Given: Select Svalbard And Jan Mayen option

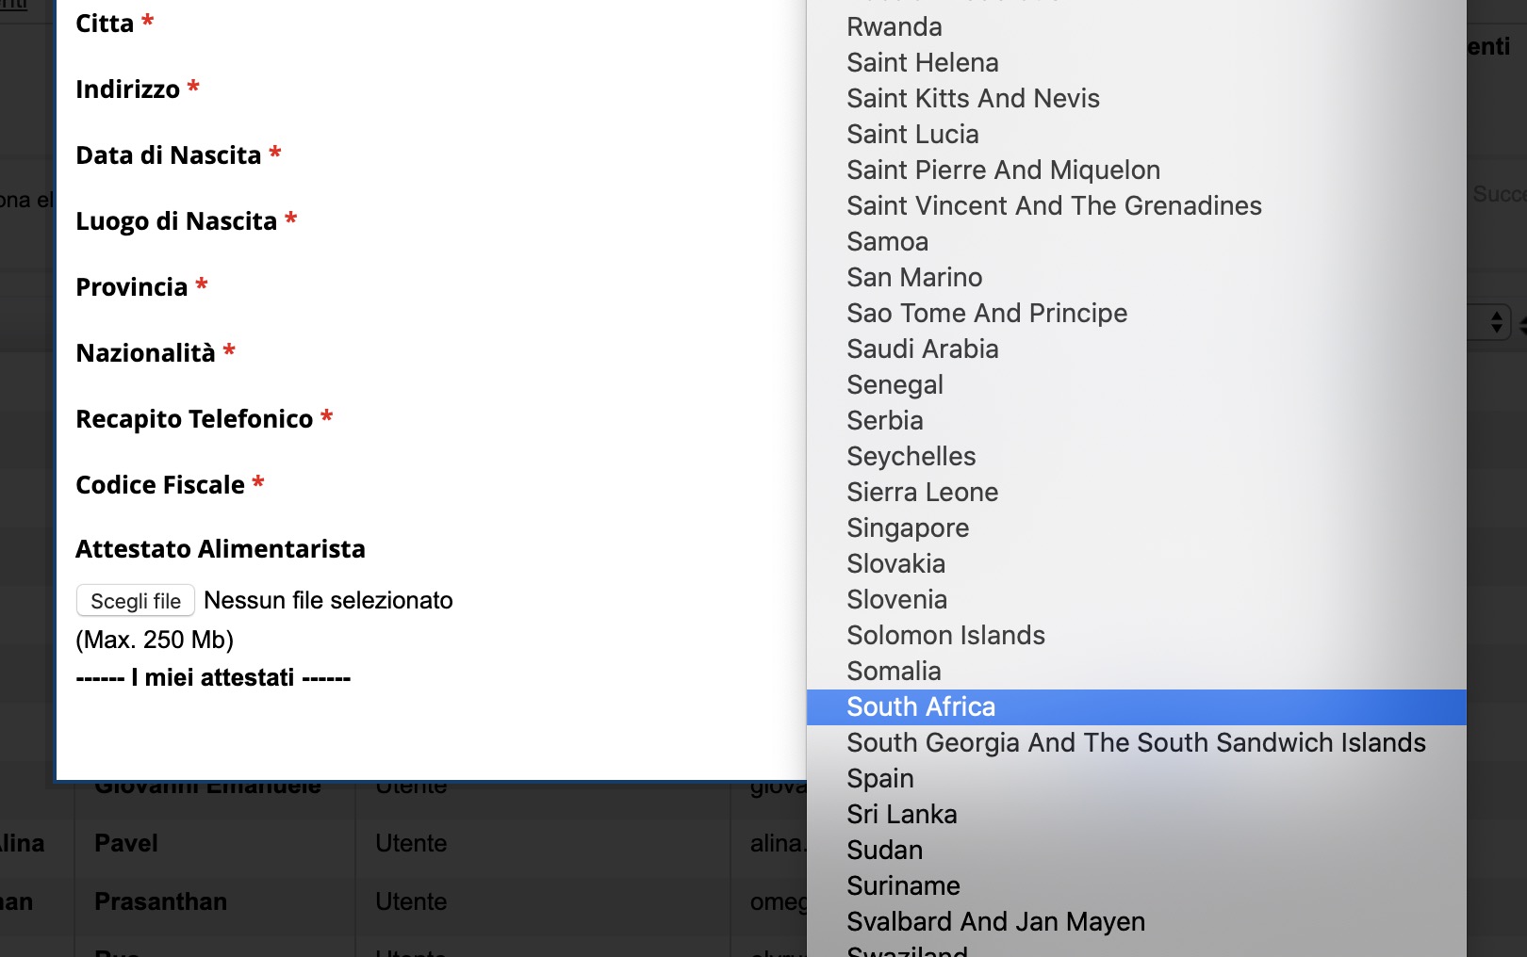Looking at the screenshot, I should [x=995, y=922].
